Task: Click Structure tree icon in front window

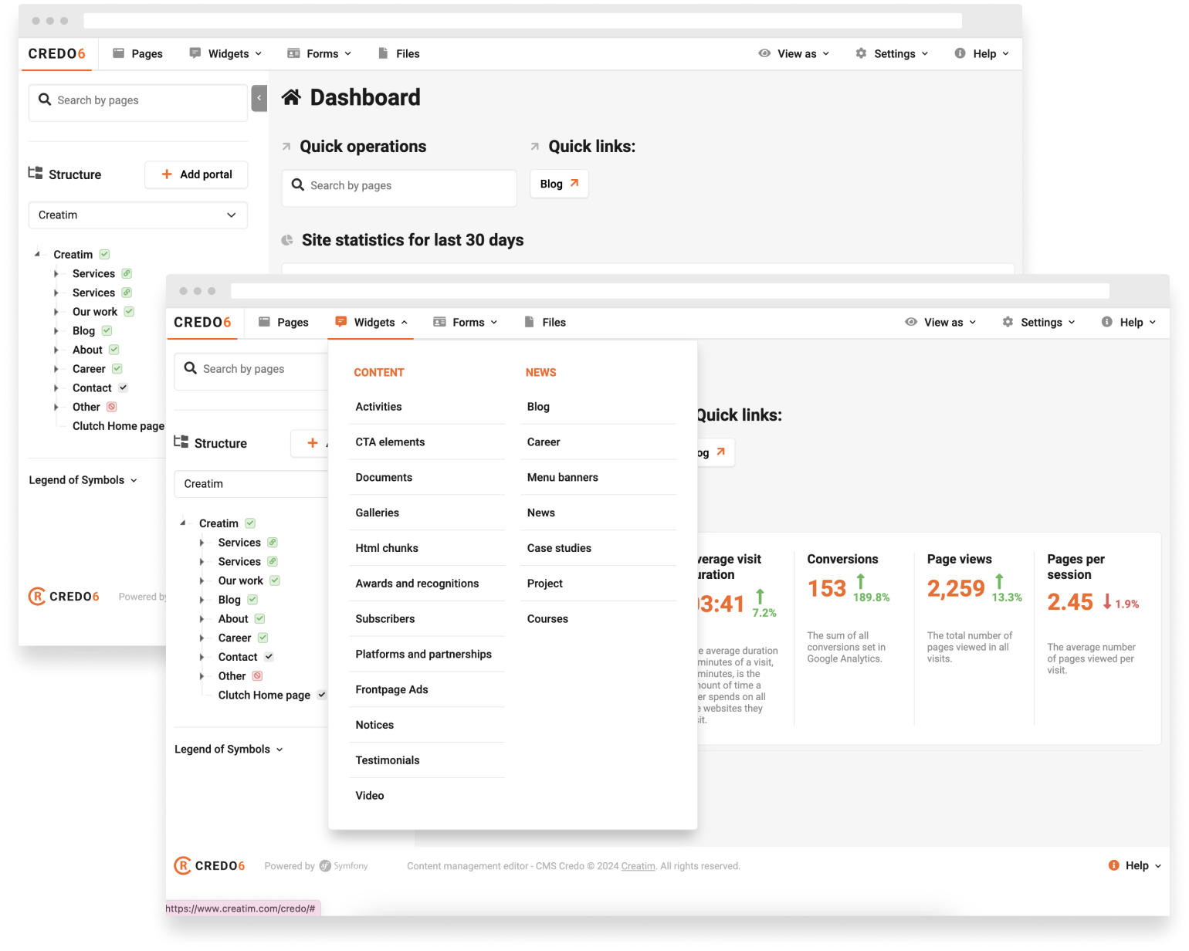Action: (181, 442)
